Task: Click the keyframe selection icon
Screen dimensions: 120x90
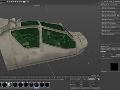Action: point(87,79)
